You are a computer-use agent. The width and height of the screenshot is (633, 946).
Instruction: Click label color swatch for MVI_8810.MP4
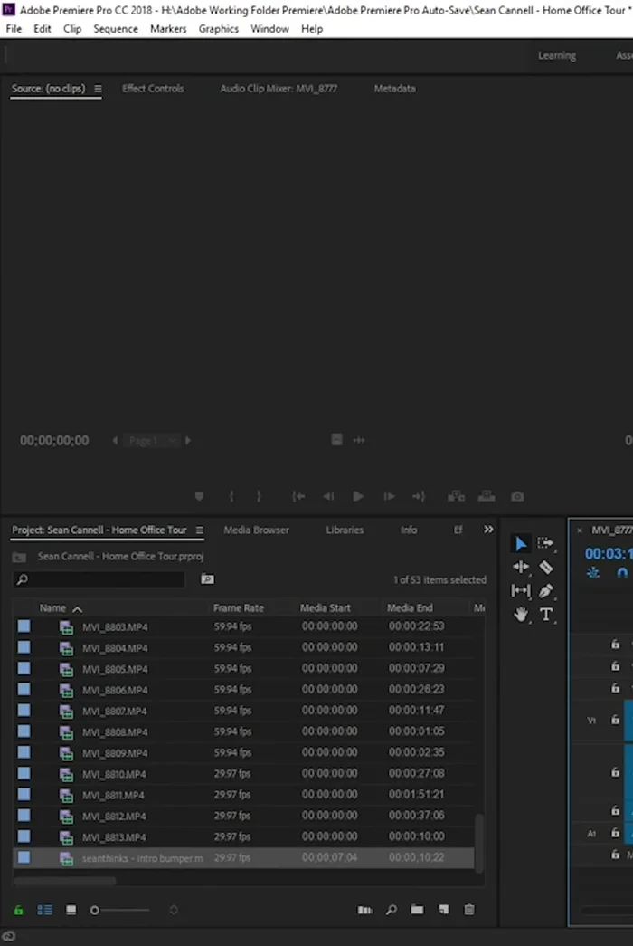coord(24,773)
